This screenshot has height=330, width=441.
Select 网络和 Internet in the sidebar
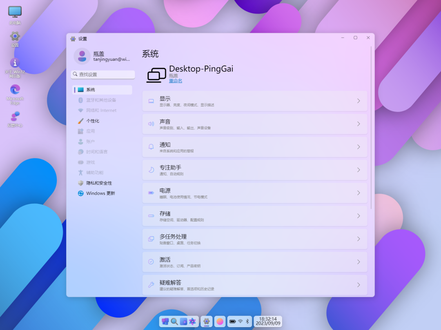102,111
